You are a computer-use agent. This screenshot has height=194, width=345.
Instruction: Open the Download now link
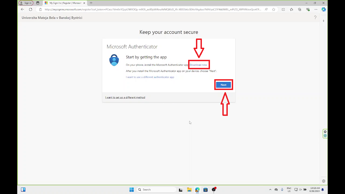198,65
